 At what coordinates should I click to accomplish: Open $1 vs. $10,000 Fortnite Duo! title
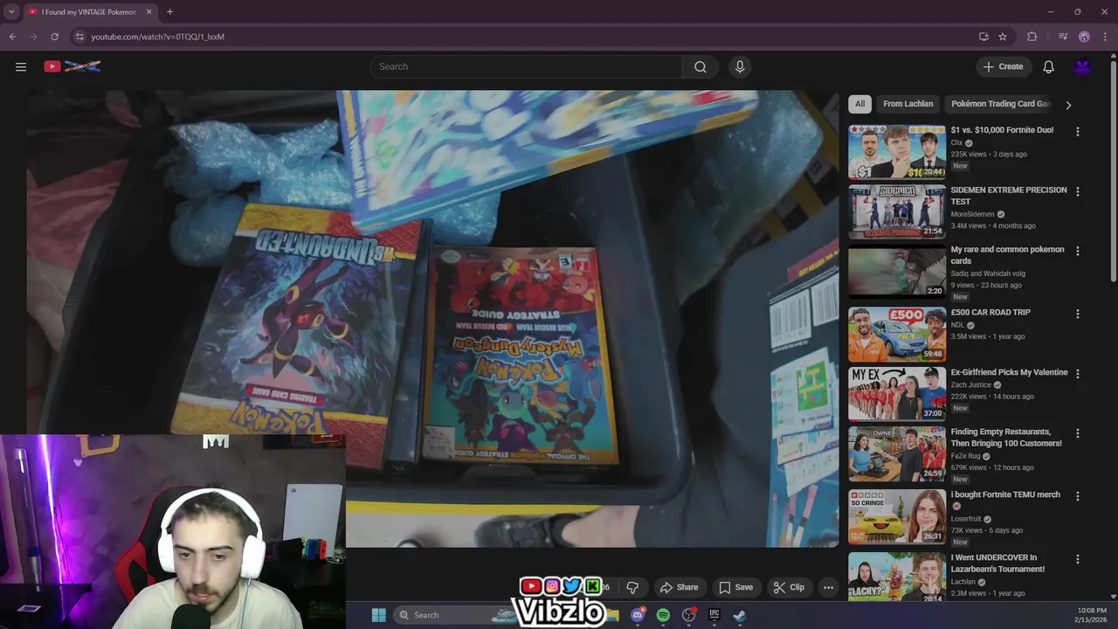click(x=1002, y=130)
